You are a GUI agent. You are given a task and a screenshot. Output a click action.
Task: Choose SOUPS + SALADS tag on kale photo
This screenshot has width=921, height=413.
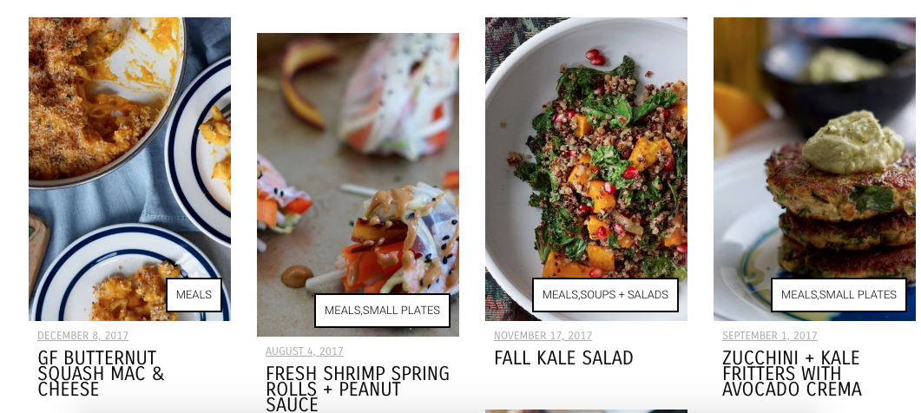point(624,295)
